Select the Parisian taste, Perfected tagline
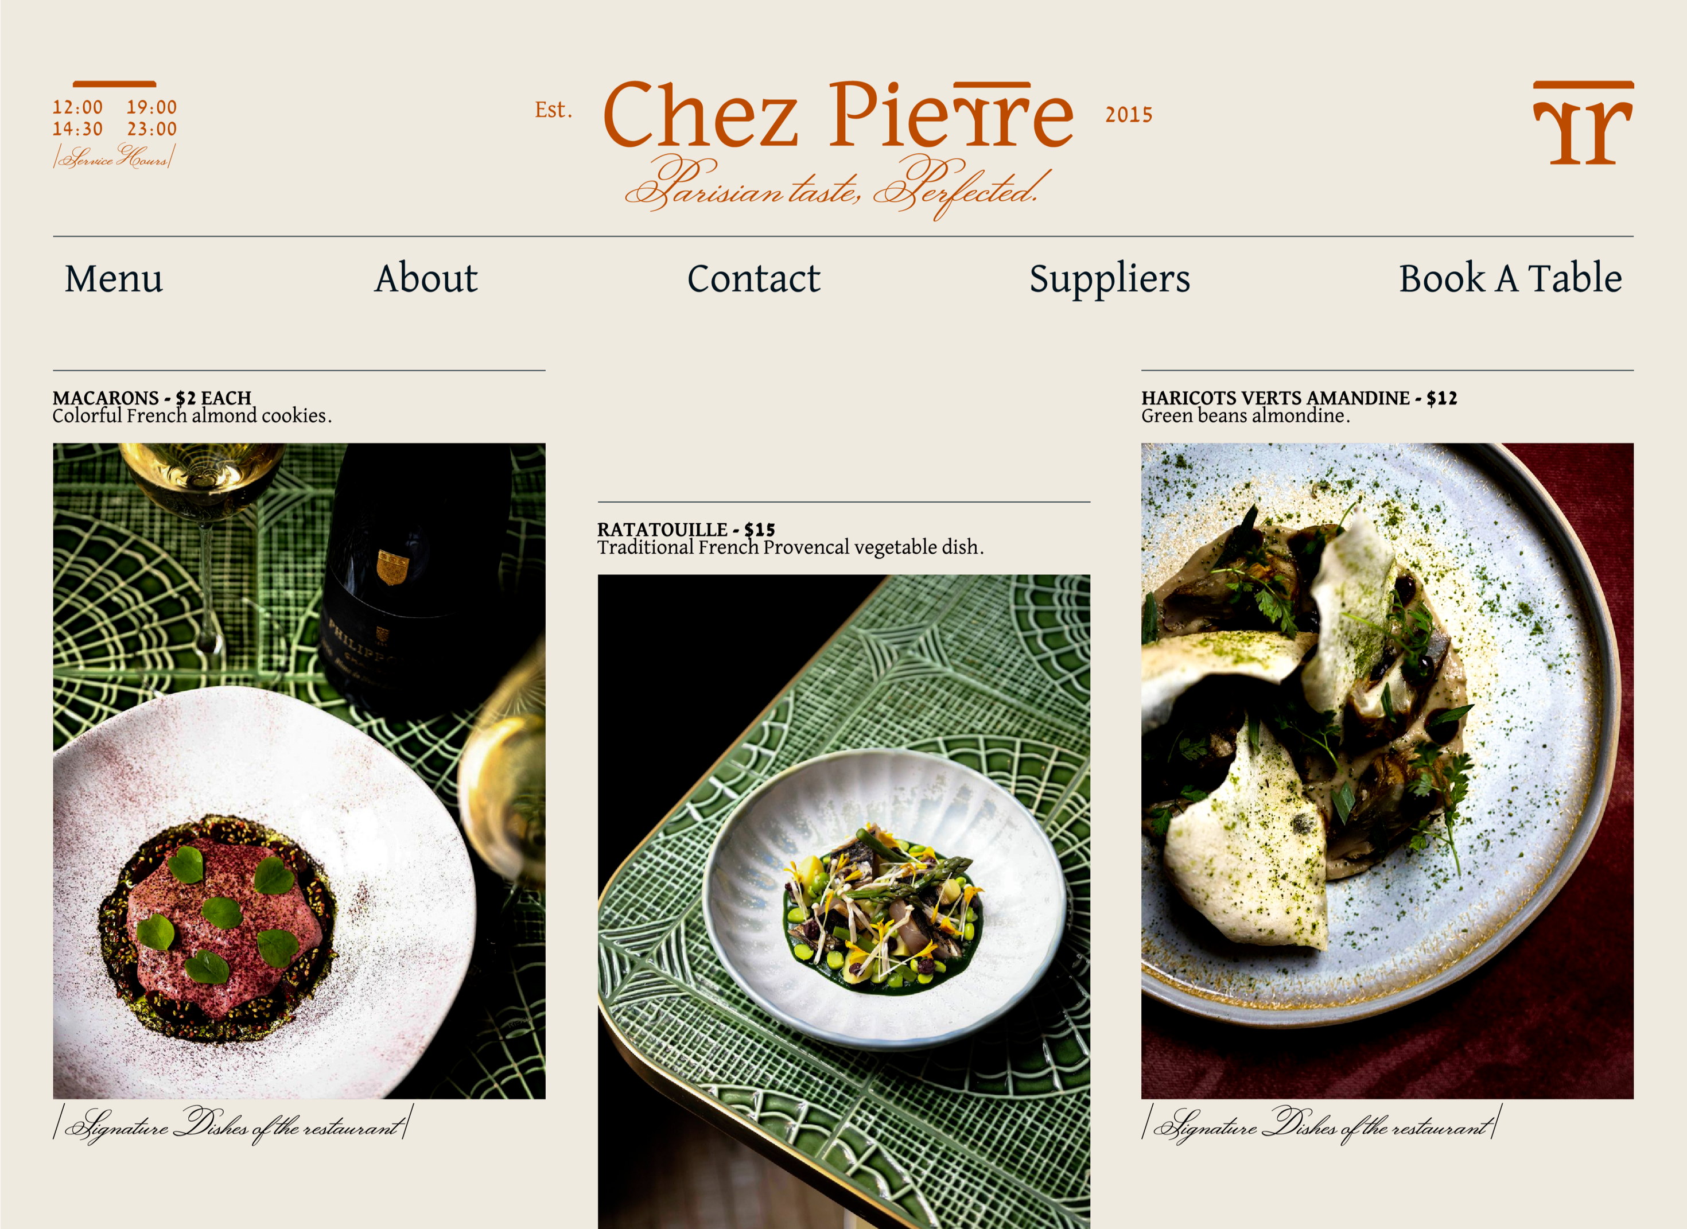 coord(838,188)
